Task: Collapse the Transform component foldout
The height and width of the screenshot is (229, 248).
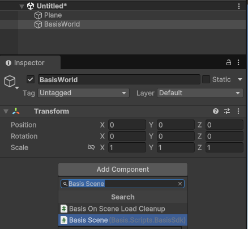Action: 6,112
